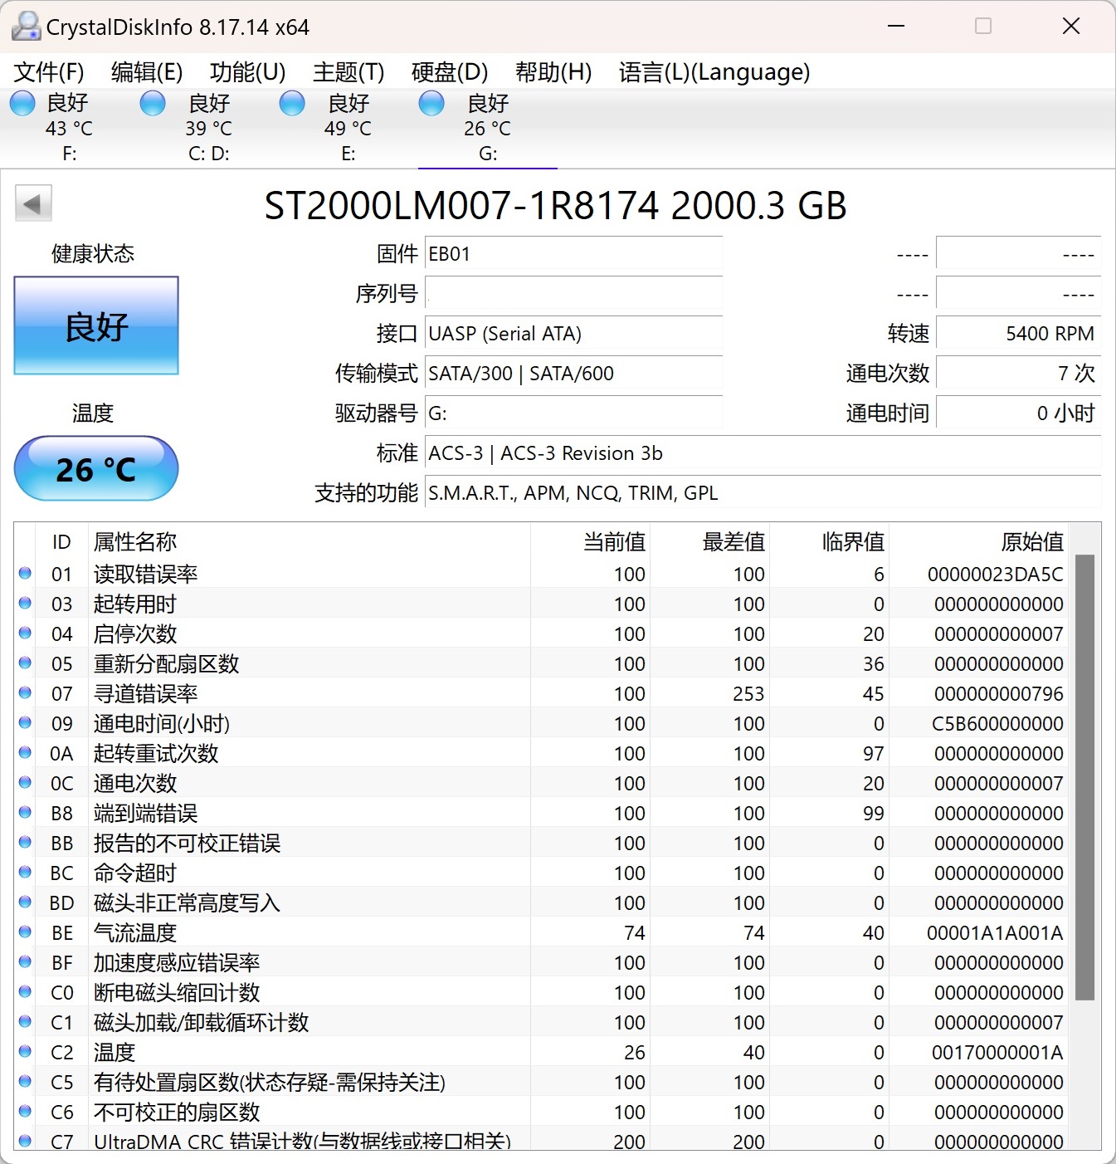1116x1164 pixels.
Task: Click the transfer mode field SATA/300 | SATA/600
Action: (573, 373)
